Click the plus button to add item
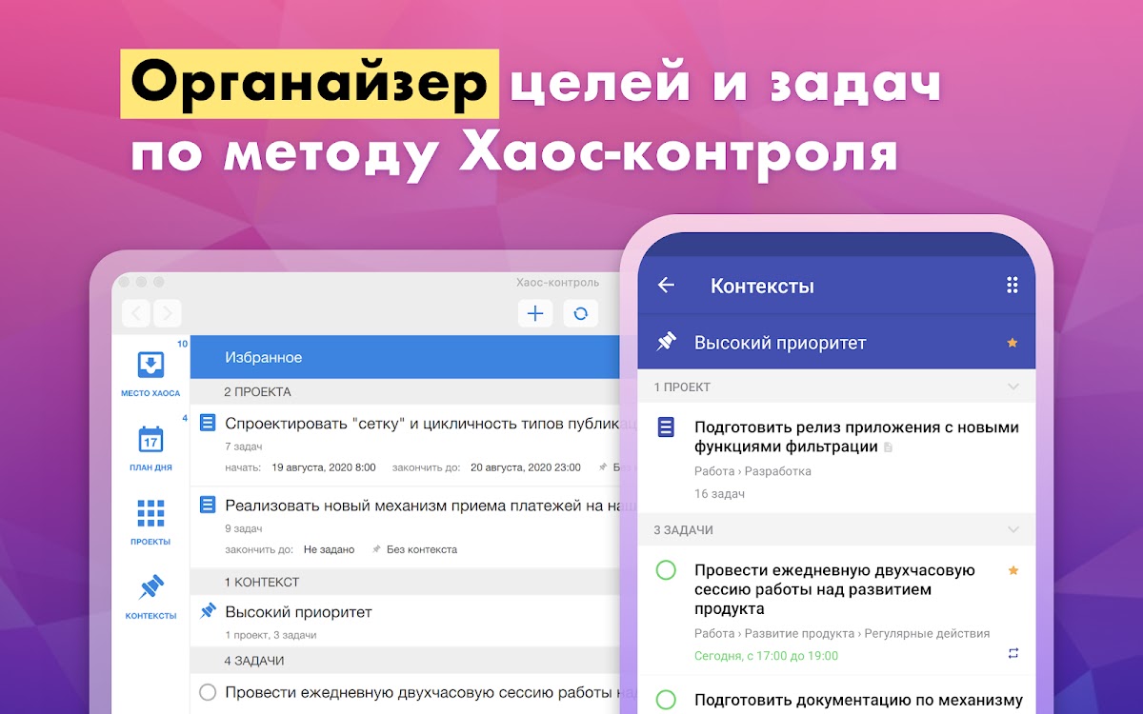 [x=535, y=312]
